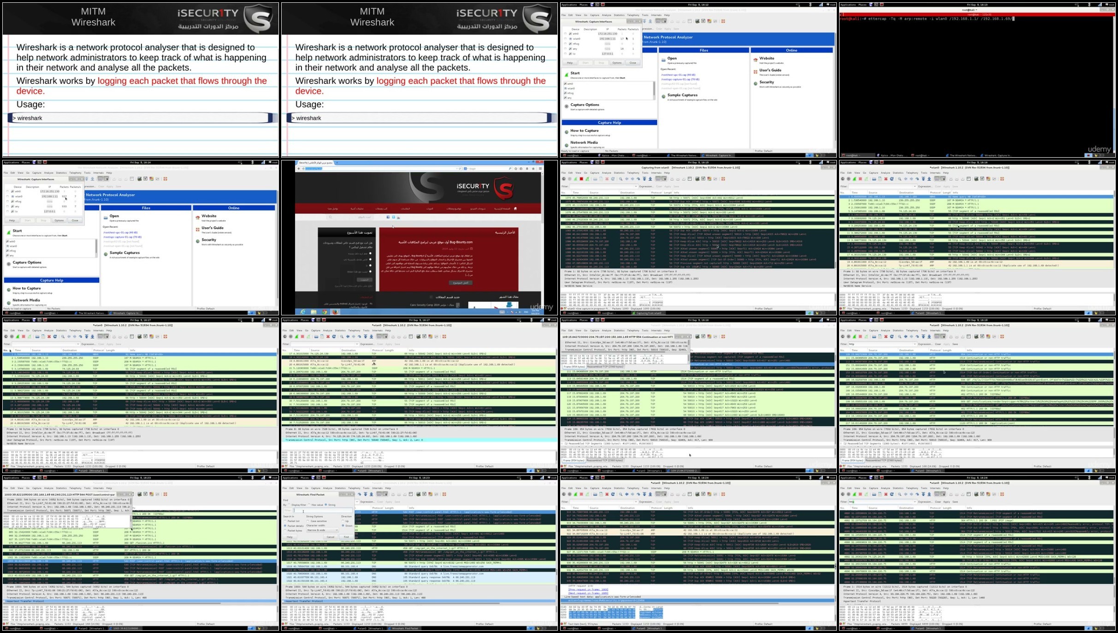This screenshot has width=1118, height=633.
Task: Go back using blue left arrow, 16:16 frame
Action: [x=905, y=179]
